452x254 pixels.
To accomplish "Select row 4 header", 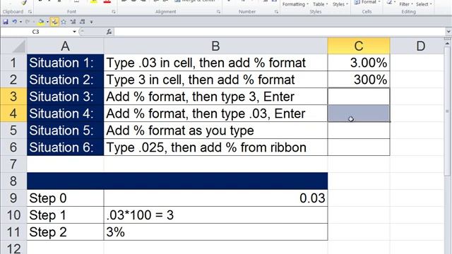I will coord(13,114).
